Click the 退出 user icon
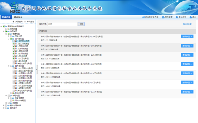Image resolution: width=198 pixels, height=123 pixels. pos(191,17)
